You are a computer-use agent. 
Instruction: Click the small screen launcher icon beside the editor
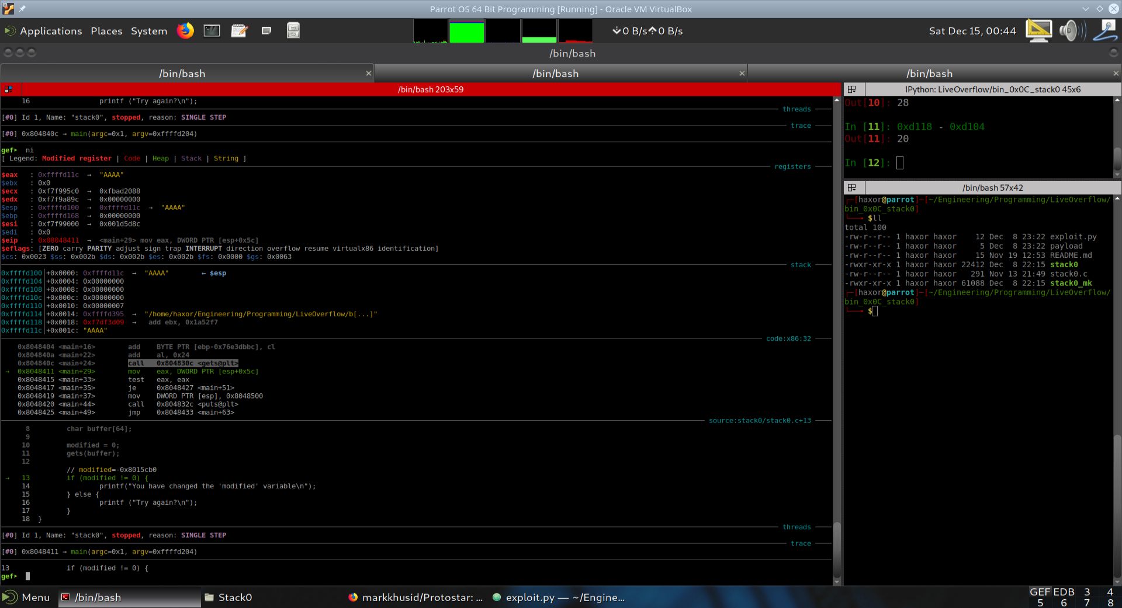pos(266,30)
